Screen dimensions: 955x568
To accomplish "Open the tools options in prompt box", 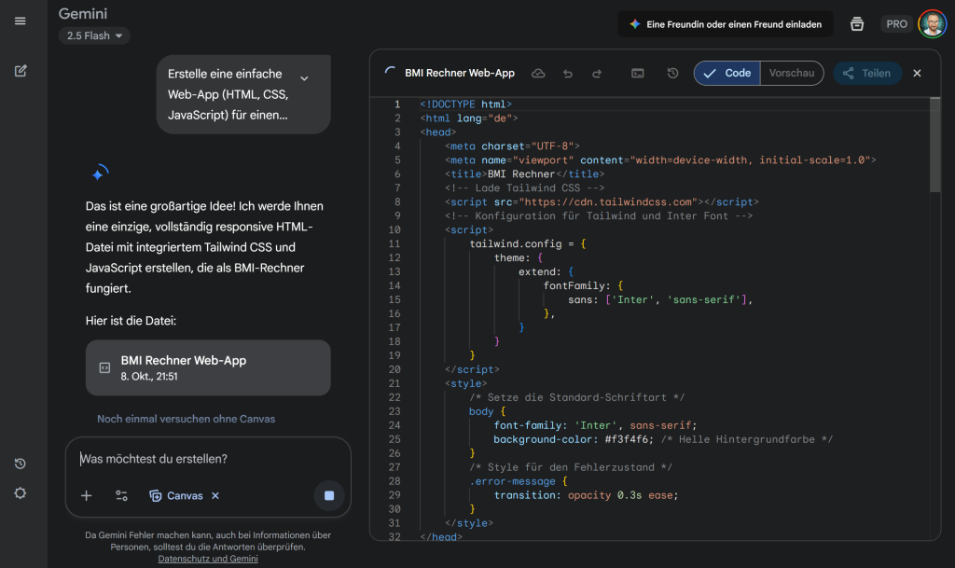I will pos(121,496).
